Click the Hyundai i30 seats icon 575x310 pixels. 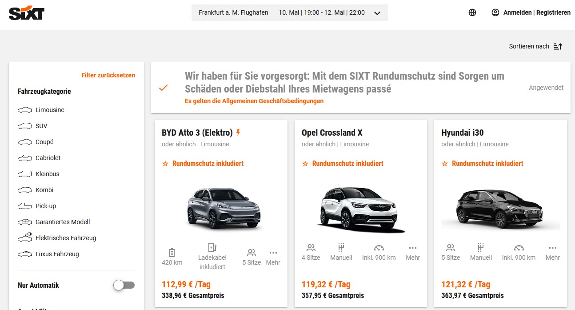(x=451, y=248)
